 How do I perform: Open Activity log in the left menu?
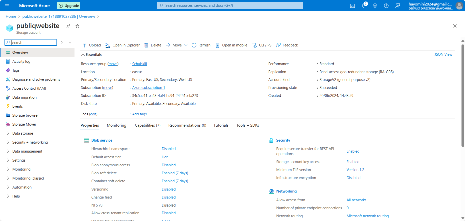(37, 61)
